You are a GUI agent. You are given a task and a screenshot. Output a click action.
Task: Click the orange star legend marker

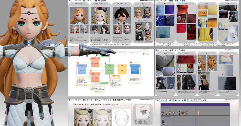143,54
